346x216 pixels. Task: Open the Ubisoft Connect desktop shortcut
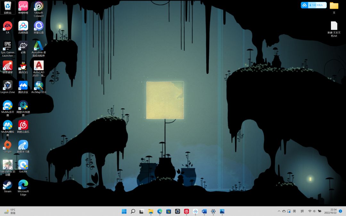pos(39,9)
